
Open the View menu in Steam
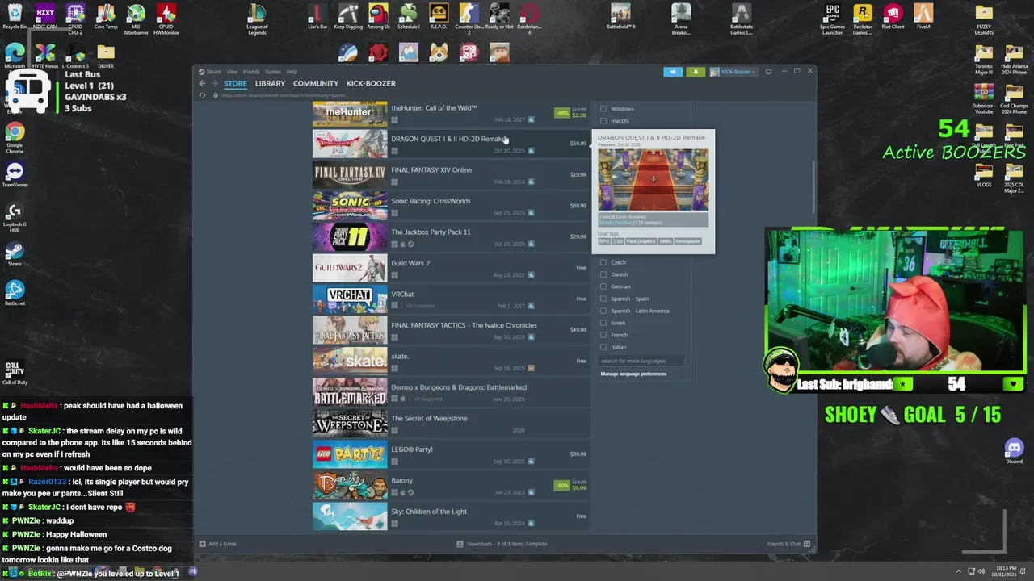tap(232, 72)
